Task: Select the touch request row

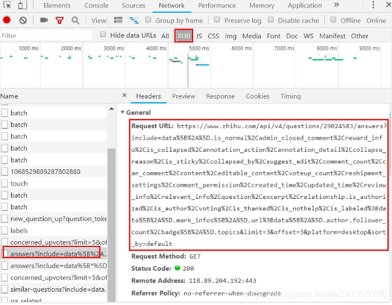Action: tap(54, 183)
